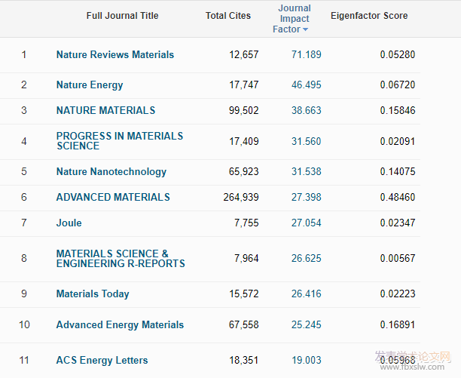Select Eigenfactor score 0.02091
461x378 pixels.
pos(398,142)
